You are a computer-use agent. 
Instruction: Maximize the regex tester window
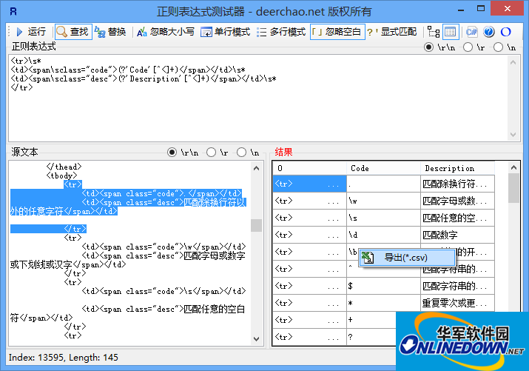[x=481, y=9]
